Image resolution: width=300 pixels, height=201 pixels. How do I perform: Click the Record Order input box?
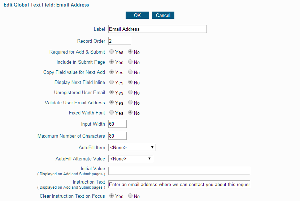tap(119, 41)
